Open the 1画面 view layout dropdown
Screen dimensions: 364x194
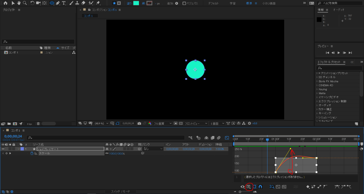click(x=217, y=123)
